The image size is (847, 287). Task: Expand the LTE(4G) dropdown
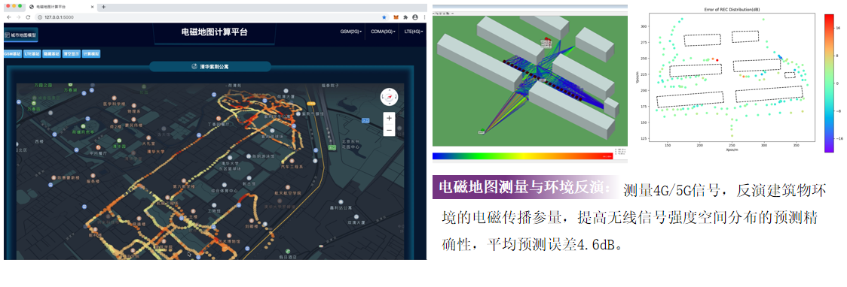pos(413,32)
